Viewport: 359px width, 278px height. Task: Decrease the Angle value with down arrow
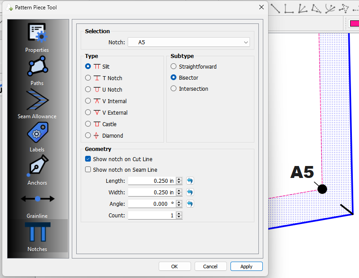179,205
